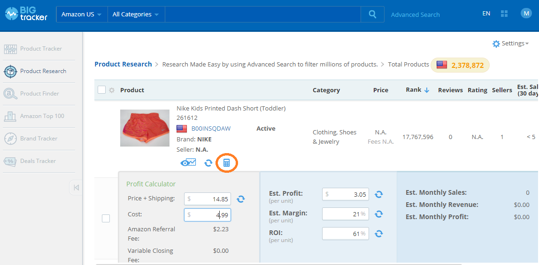
Task: Click the Product Tracker sidebar icon
Action: point(10,49)
